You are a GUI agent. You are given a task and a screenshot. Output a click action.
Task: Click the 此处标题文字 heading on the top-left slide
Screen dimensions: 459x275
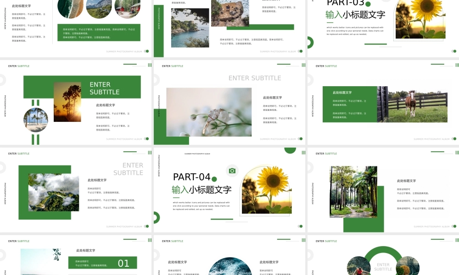21,6
